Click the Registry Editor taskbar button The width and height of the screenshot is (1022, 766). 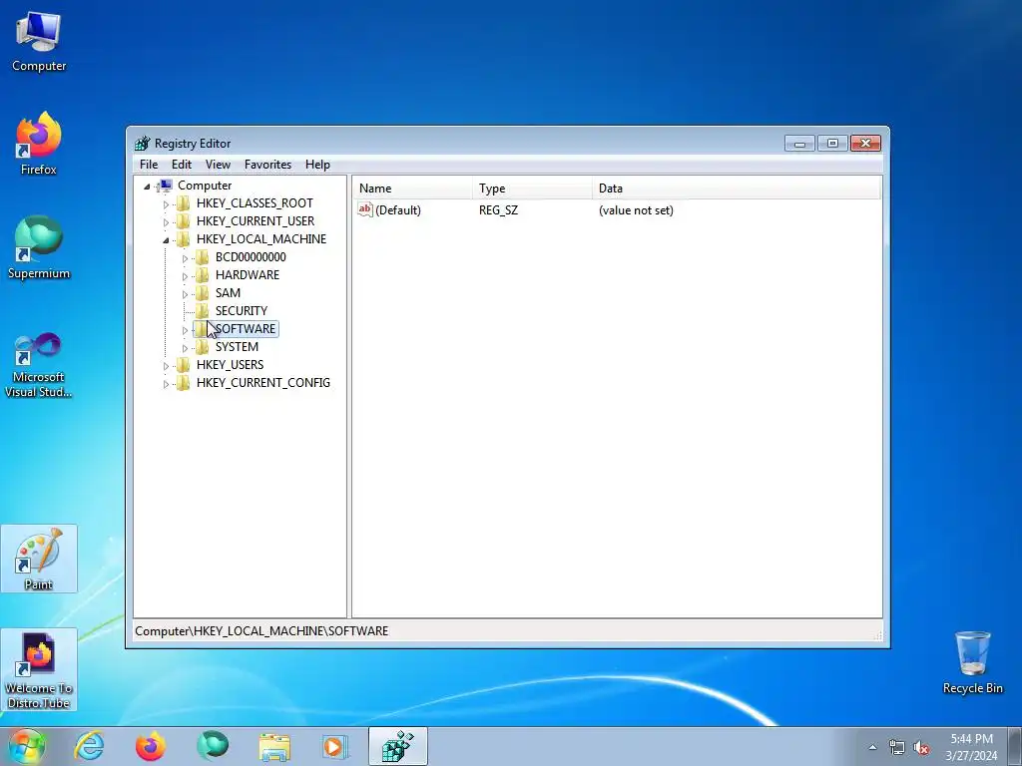coord(397,746)
